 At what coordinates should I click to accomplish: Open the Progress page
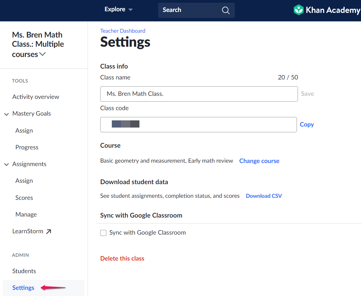(27, 147)
